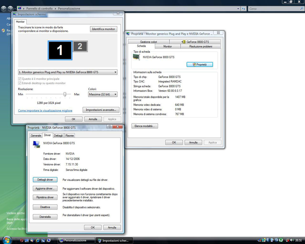Click the Explorer forward arrow button

coord(10,9)
